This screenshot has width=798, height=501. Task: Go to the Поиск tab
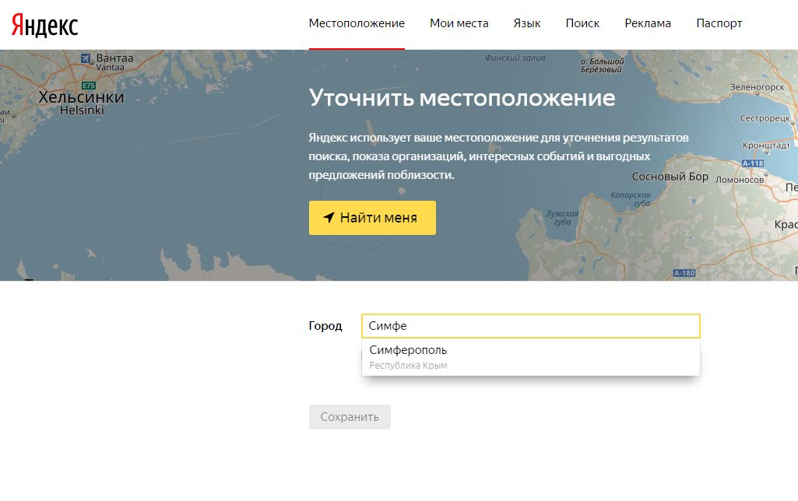582,23
